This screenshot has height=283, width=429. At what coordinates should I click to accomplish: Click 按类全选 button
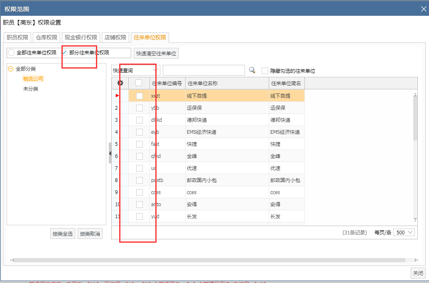click(63, 234)
